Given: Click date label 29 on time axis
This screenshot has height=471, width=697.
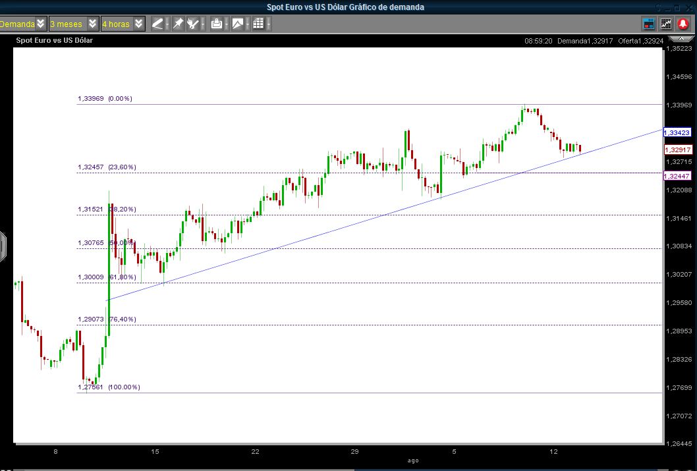Looking at the screenshot, I should [x=354, y=452].
